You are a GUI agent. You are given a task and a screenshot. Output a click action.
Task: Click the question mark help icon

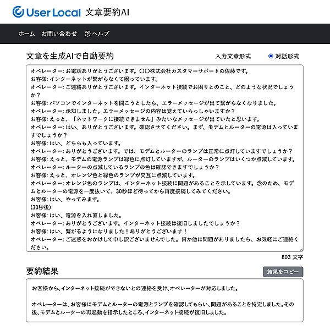[87, 34]
